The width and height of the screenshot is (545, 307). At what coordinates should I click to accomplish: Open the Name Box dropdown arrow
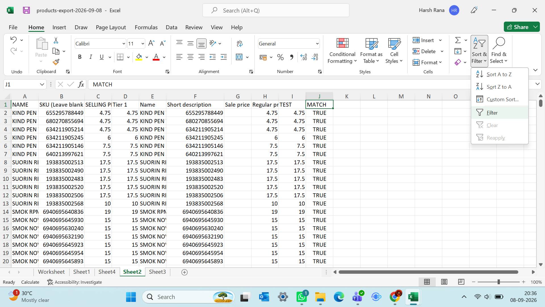42,84
